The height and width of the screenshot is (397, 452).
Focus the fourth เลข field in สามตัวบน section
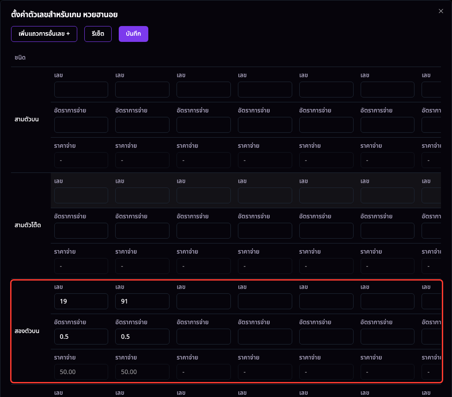265,90
